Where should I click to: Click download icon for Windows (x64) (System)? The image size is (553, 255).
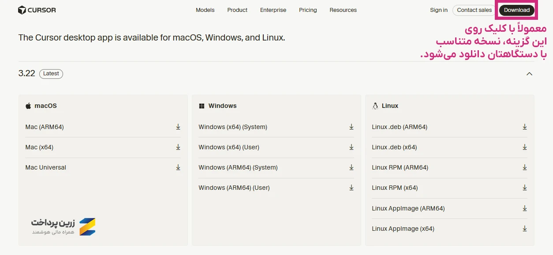click(351, 127)
